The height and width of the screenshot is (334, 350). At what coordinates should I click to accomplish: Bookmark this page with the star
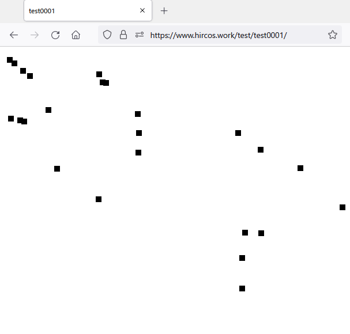coord(332,35)
